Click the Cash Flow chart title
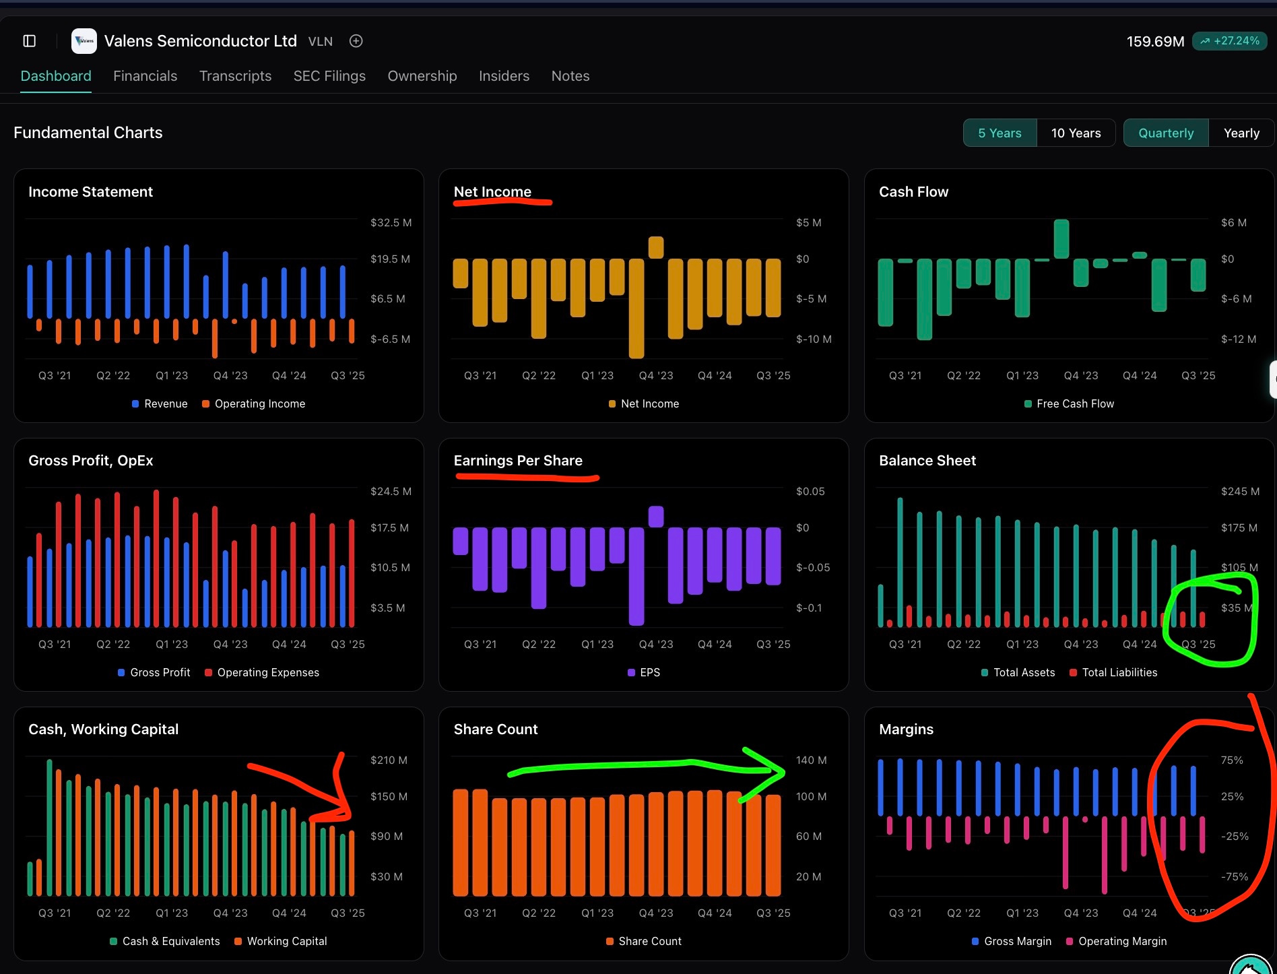1277x974 pixels. point(913,192)
